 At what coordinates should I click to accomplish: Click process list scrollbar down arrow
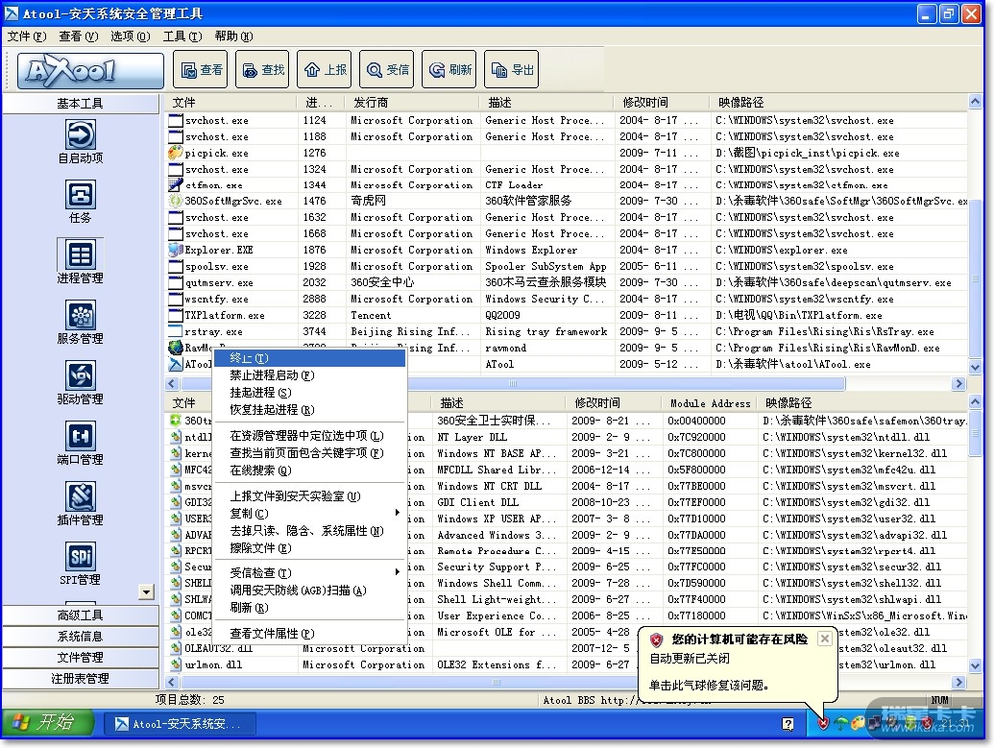click(975, 366)
